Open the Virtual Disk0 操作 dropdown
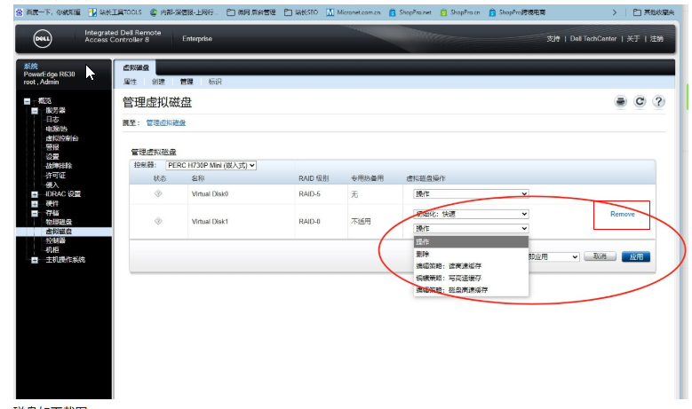The image size is (692, 409). [x=471, y=193]
